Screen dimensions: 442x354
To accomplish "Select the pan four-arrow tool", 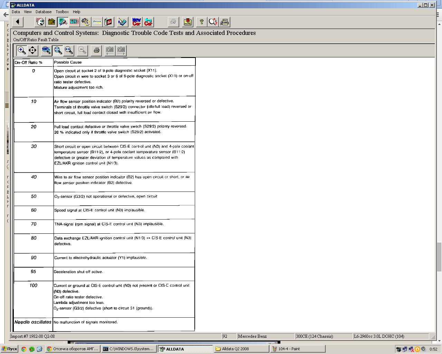I will point(32,50).
